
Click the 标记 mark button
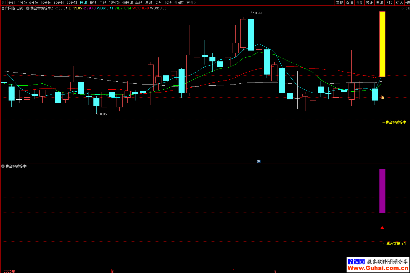399,3
